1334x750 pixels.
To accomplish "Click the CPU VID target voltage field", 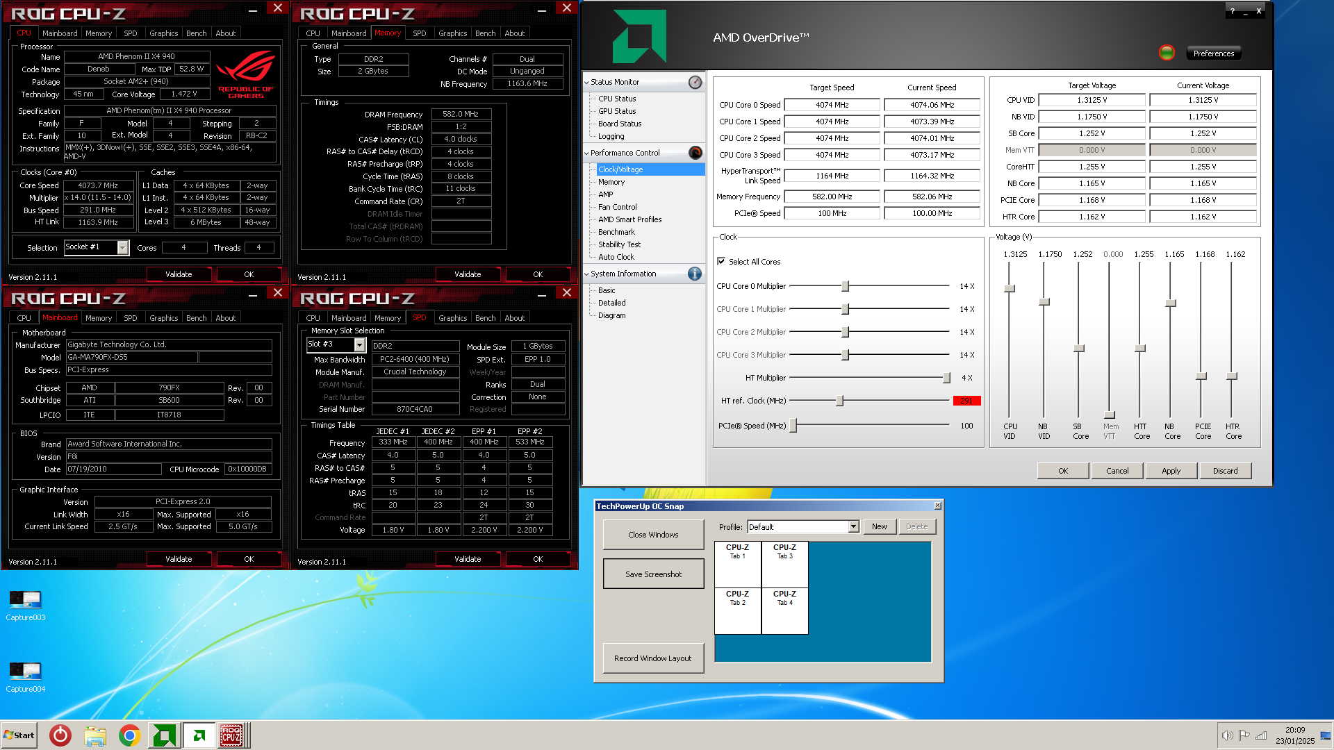I will pyautogui.click(x=1092, y=100).
